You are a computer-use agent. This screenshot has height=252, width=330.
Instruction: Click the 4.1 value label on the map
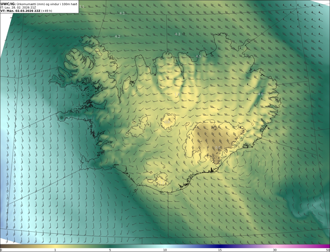tap(122, 13)
